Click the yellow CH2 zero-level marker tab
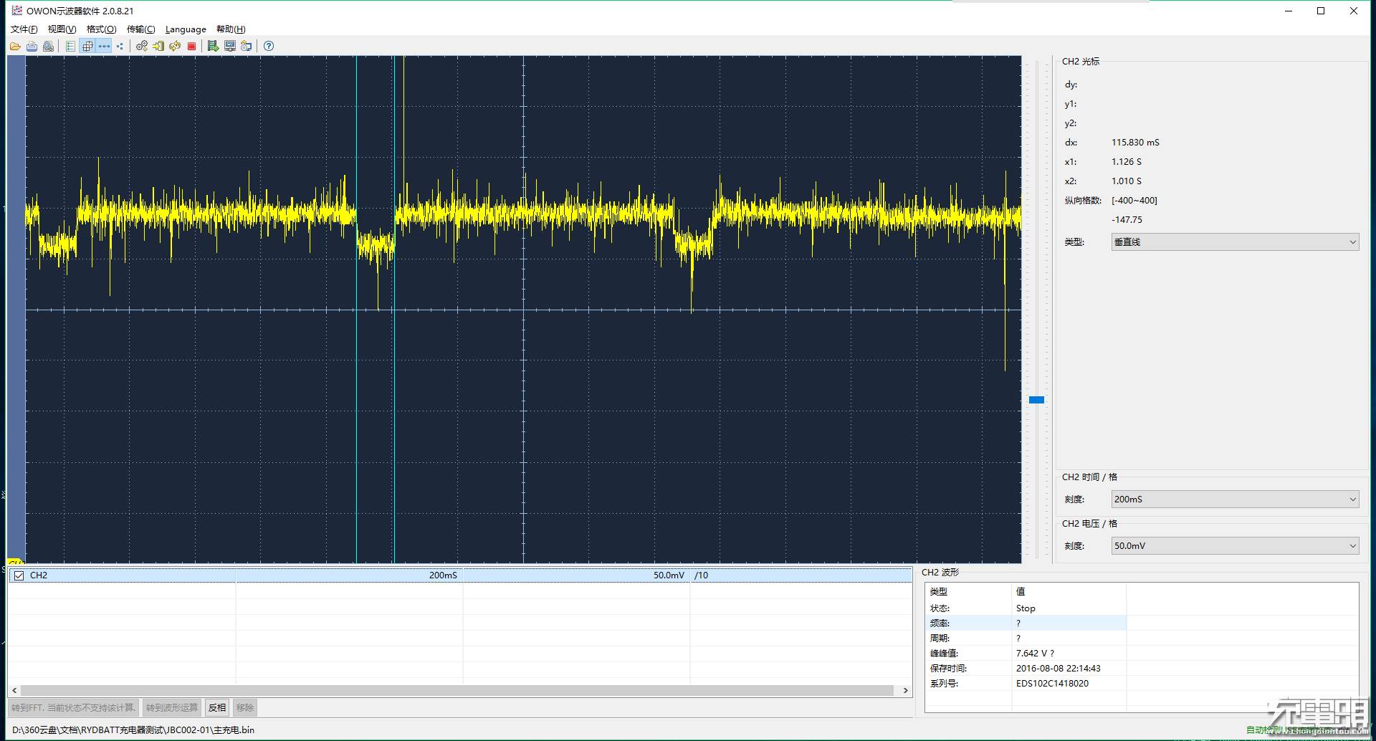The image size is (1376, 741). [15, 562]
